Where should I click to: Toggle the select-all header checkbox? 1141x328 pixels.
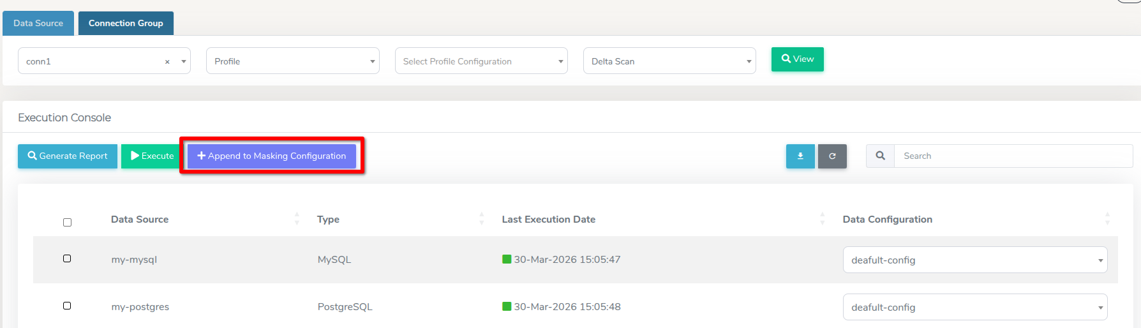(x=67, y=223)
